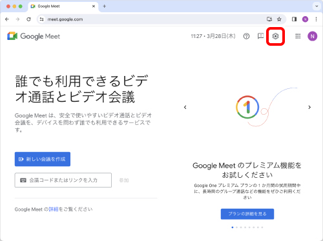The height and width of the screenshot is (241, 323).
Task: Open the Google apps grid
Action: 298,36
